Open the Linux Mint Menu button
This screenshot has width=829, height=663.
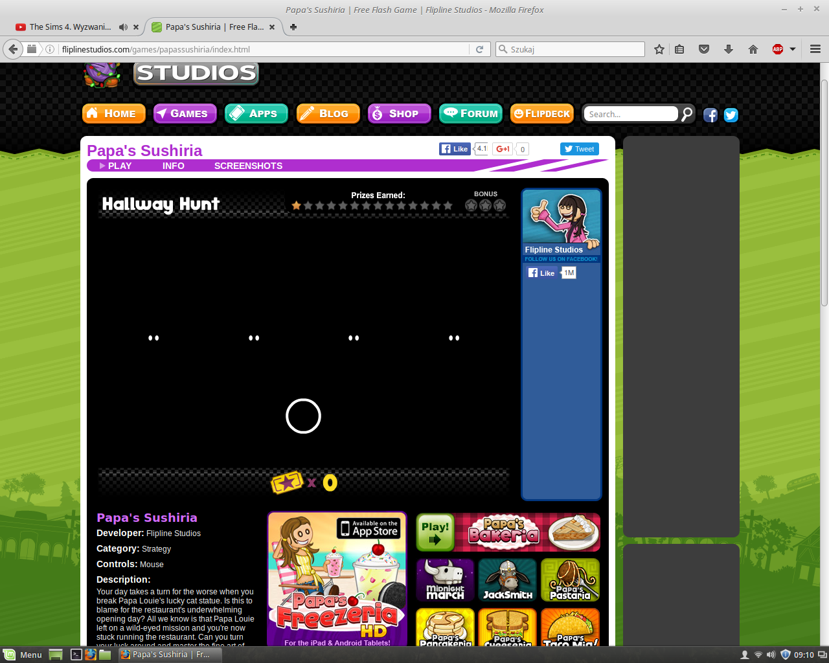(x=23, y=655)
